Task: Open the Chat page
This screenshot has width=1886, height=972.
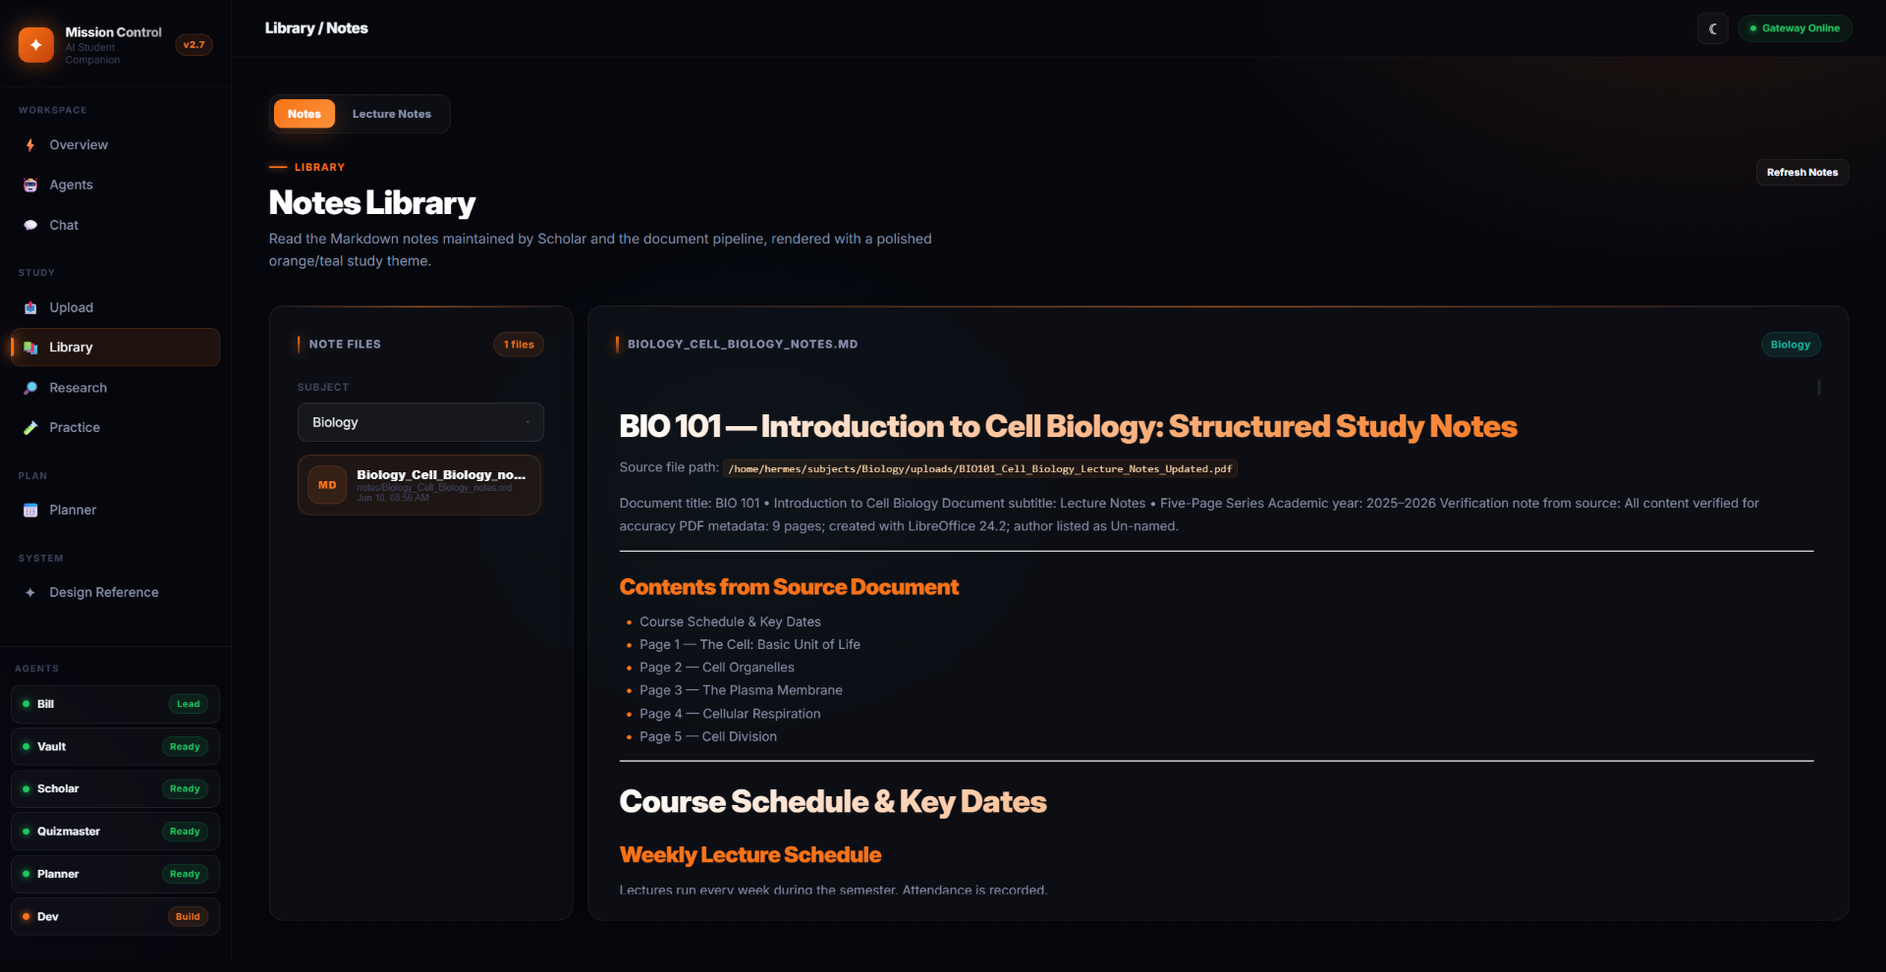Action: 115,226
